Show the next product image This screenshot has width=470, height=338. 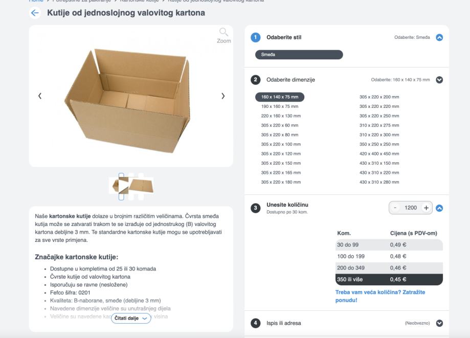pyautogui.click(x=222, y=96)
